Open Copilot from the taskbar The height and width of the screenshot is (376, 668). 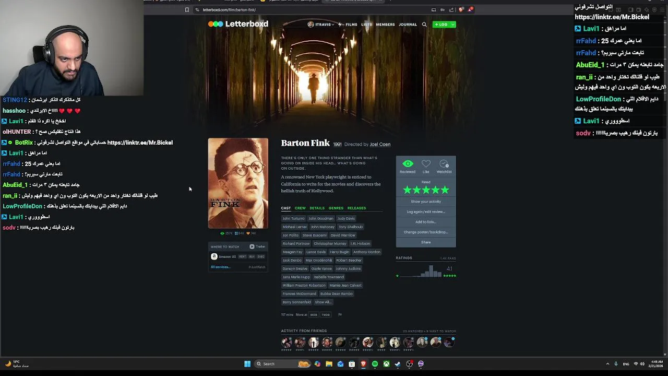[x=317, y=364]
